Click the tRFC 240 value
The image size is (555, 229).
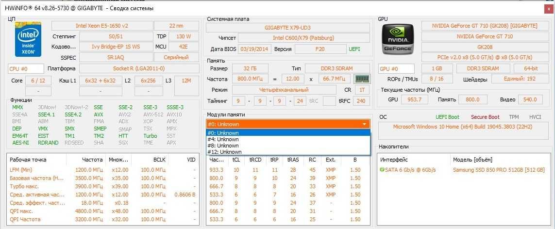(x=361, y=101)
